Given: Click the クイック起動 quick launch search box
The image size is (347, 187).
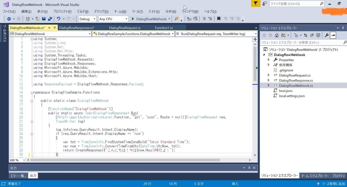Looking at the screenshot, I should coord(297,3).
